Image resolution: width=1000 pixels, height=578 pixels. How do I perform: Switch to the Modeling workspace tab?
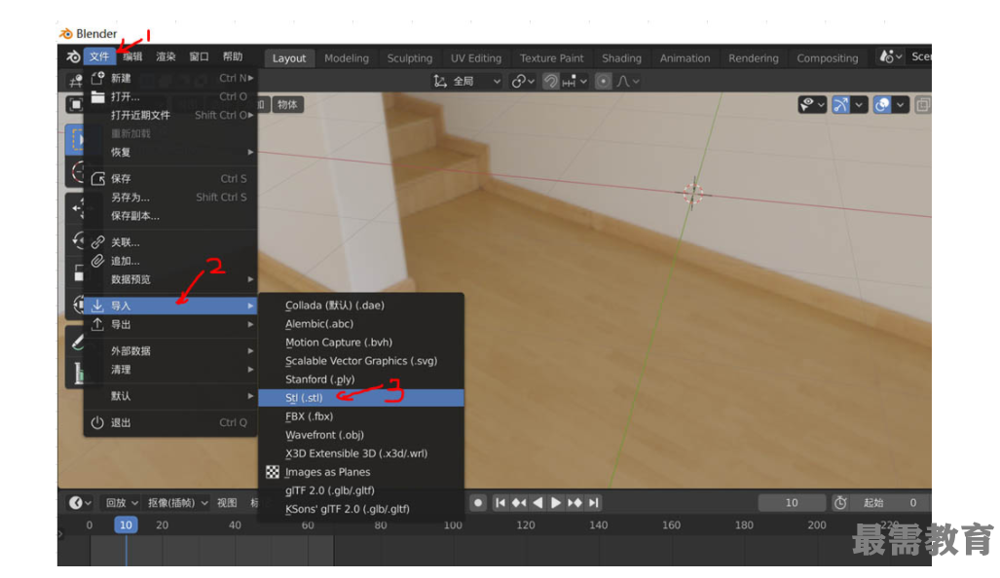[347, 58]
